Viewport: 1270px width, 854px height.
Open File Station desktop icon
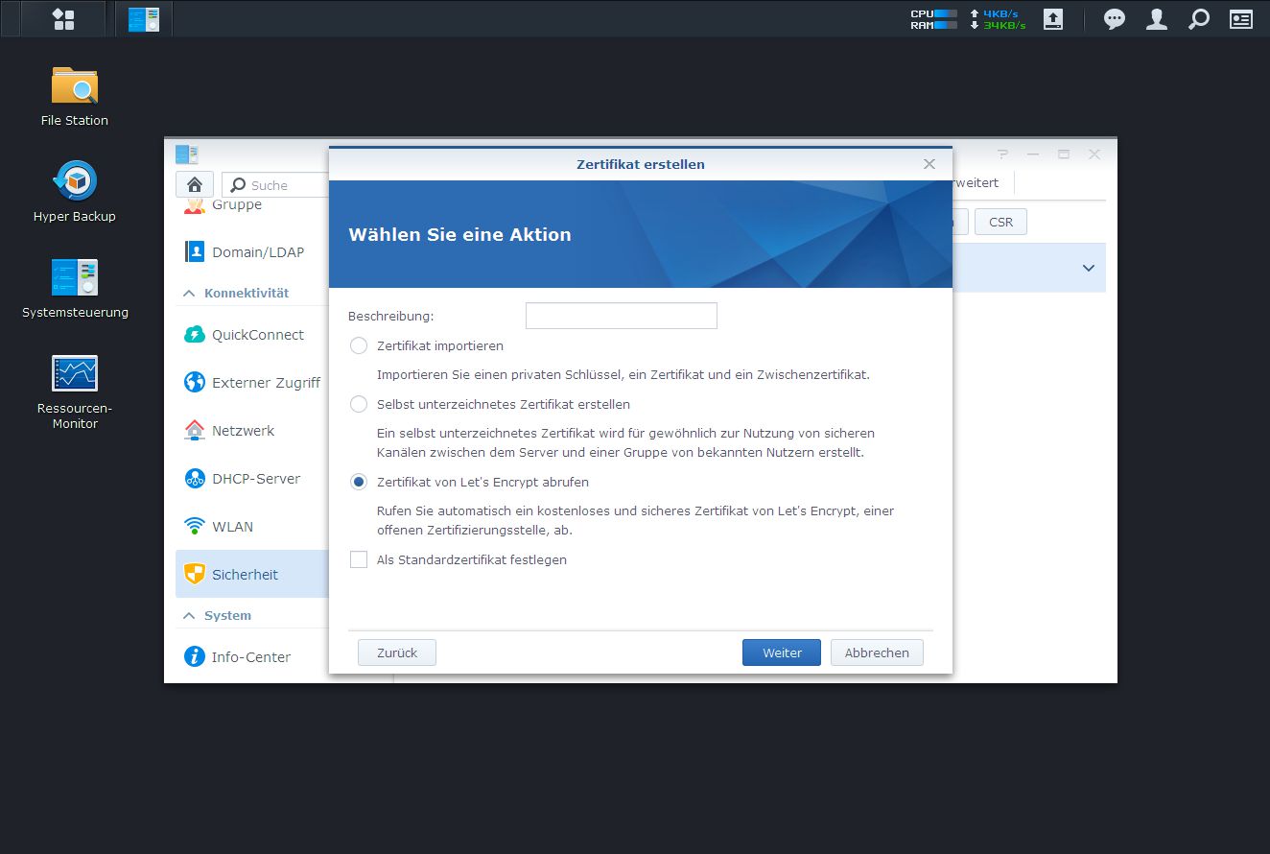tap(75, 96)
